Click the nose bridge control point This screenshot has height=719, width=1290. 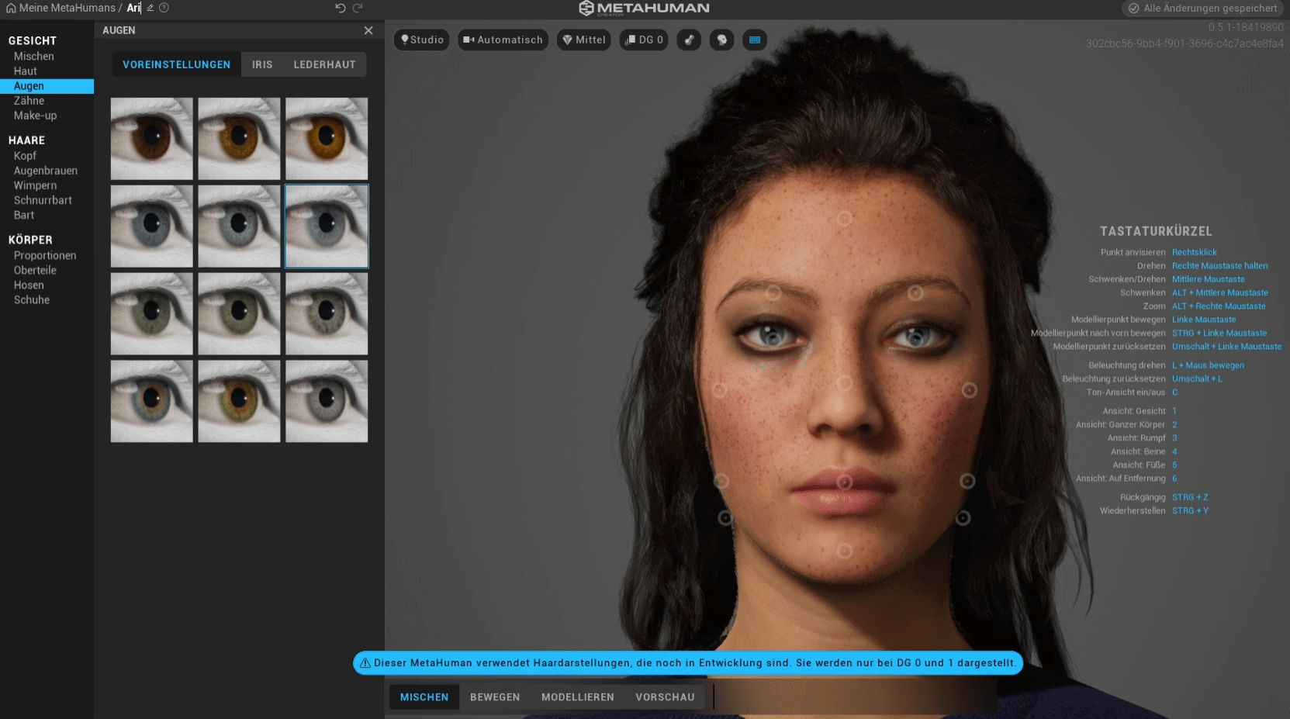coord(845,382)
